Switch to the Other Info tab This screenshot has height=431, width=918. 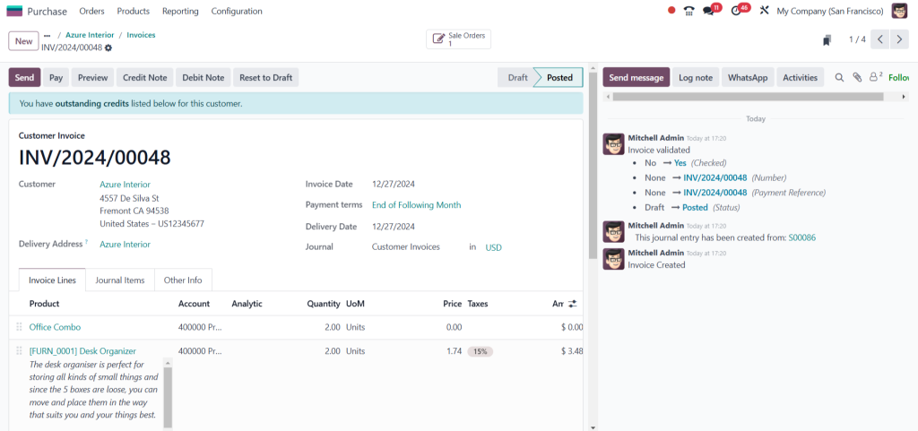[183, 280]
